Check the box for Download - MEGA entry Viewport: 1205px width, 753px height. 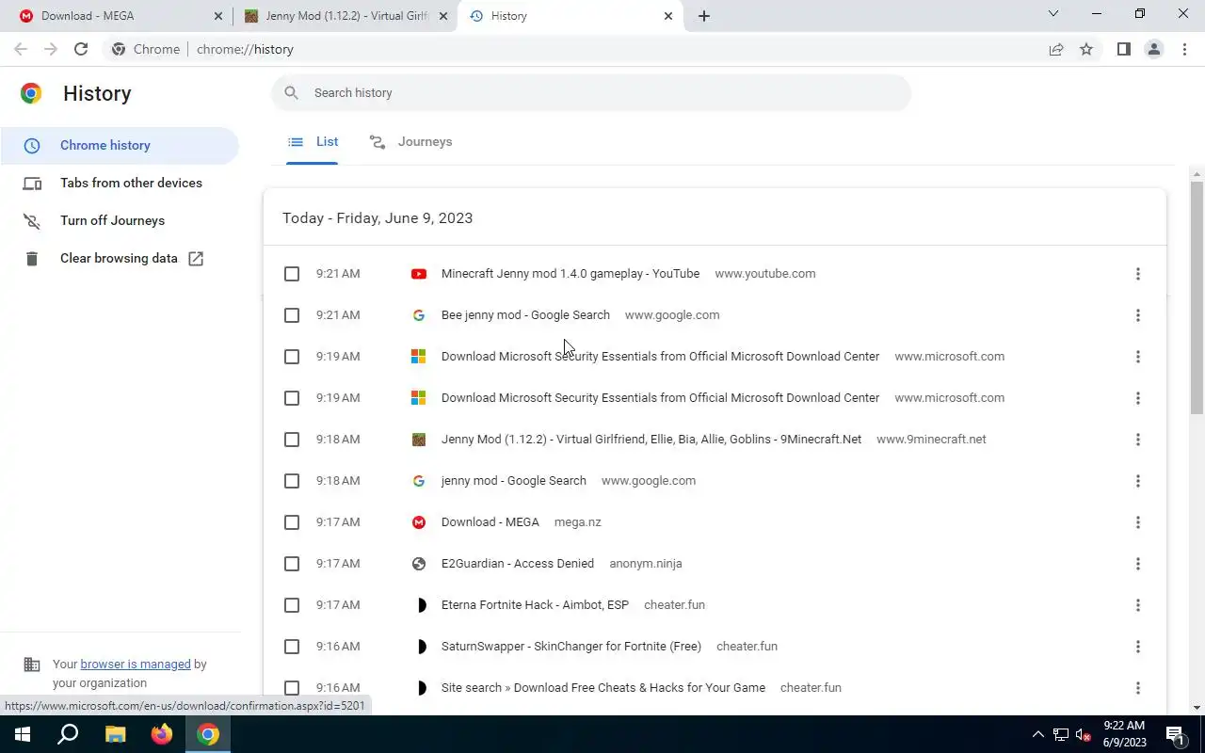pos(292,522)
